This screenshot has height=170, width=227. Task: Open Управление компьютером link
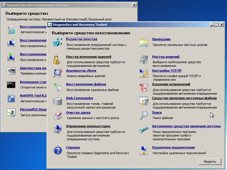pyautogui.click(x=88, y=126)
